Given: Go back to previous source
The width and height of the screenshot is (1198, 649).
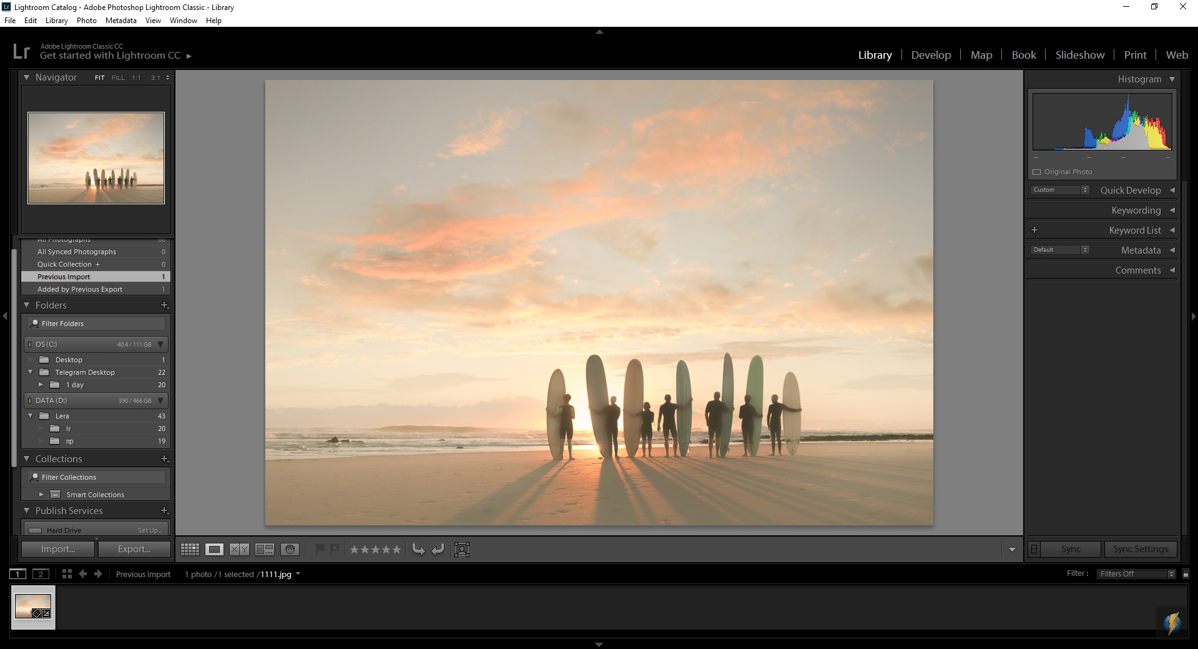Looking at the screenshot, I should [82, 574].
